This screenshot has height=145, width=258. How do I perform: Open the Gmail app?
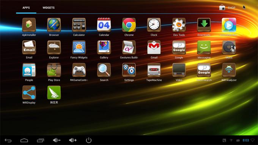point(154,47)
